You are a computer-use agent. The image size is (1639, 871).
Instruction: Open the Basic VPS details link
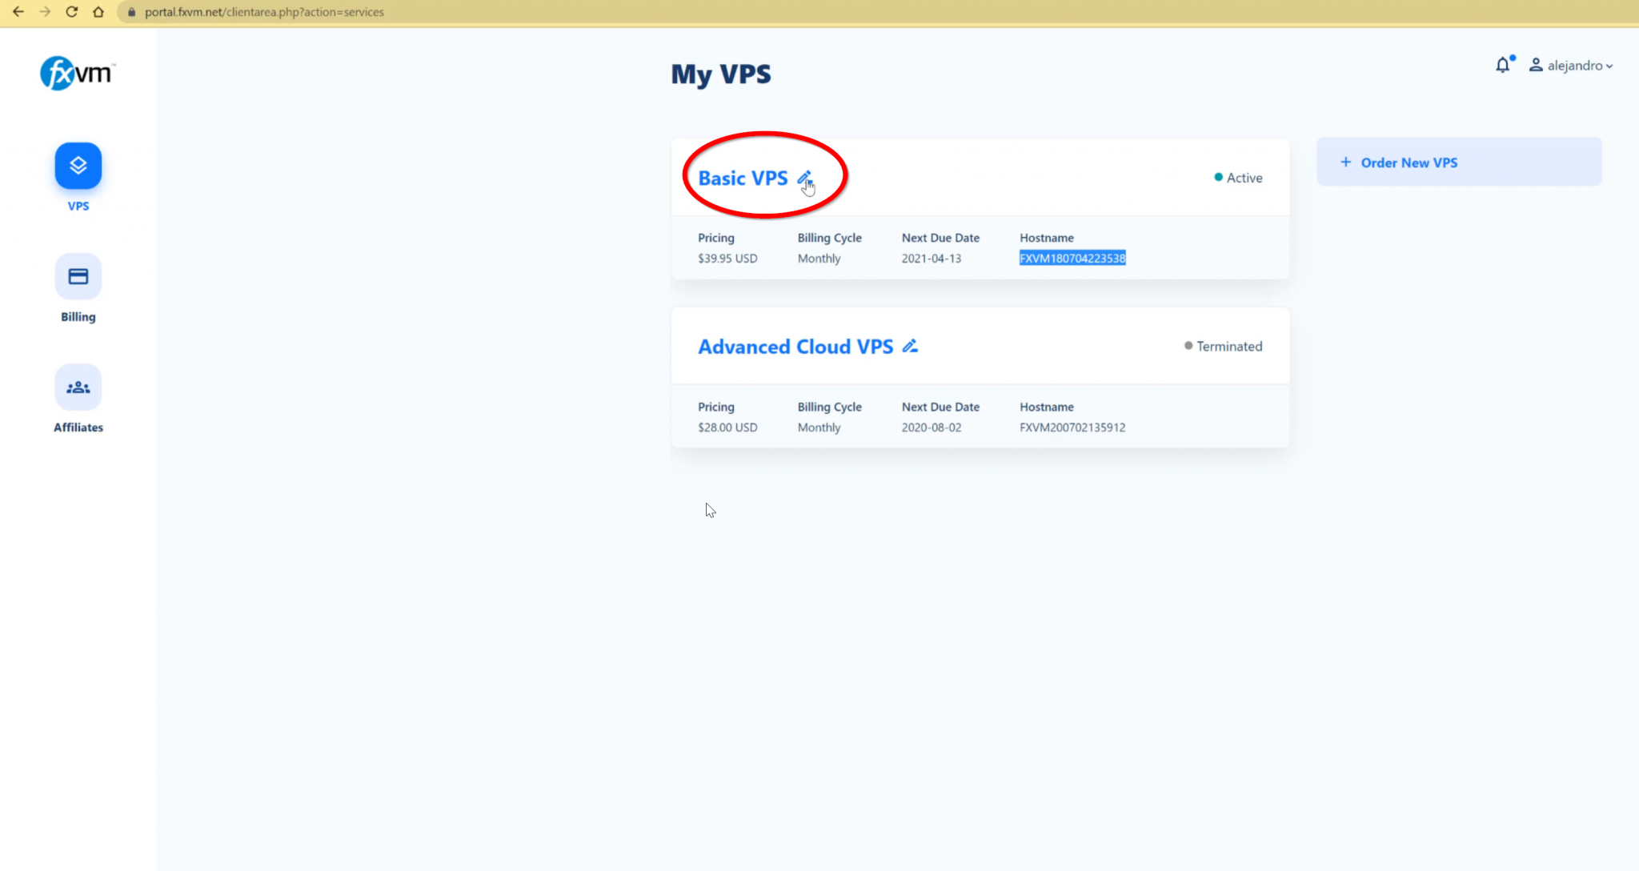click(742, 178)
